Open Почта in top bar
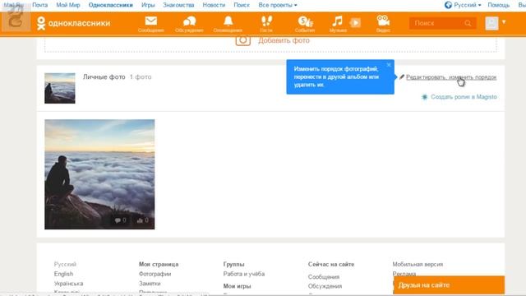Image resolution: width=526 pixels, height=296 pixels. (40, 5)
